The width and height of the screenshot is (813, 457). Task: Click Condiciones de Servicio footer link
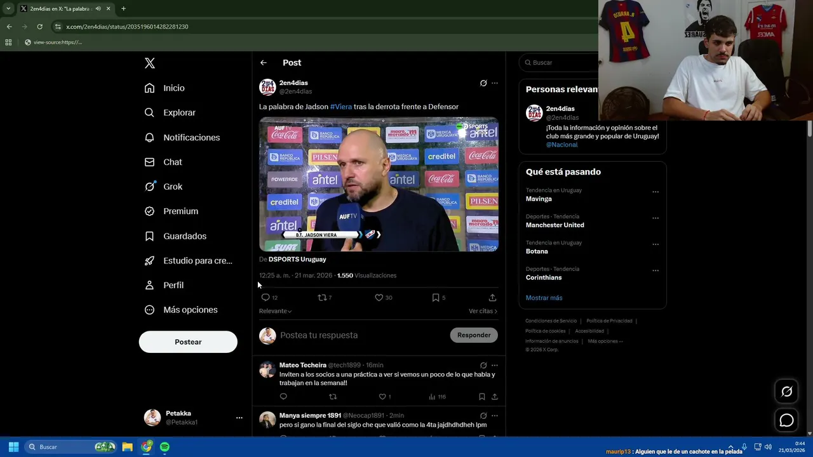tap(551, 321)
